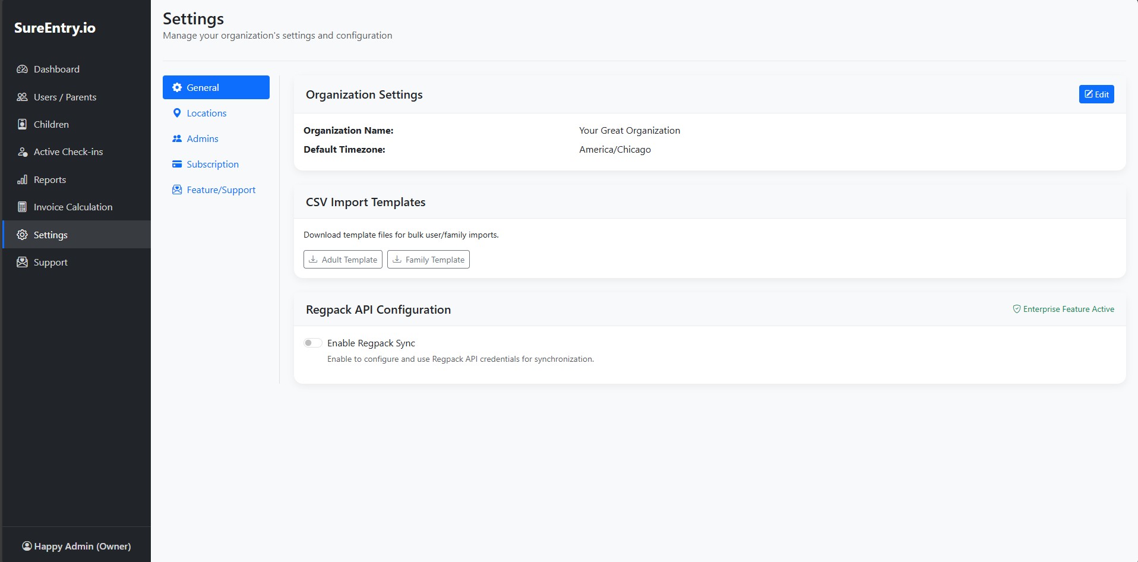Click Happy Admin (Owner) account entry
1138x562 pixels.
point(76,546)
